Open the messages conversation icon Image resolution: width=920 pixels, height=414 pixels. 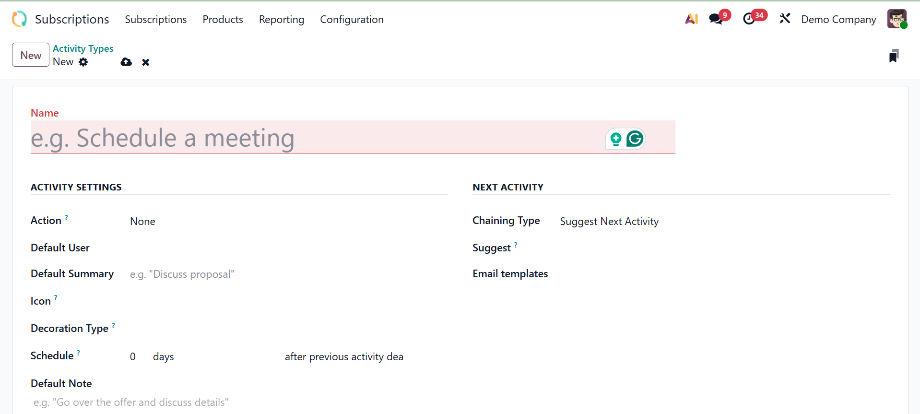pos(716,19)
